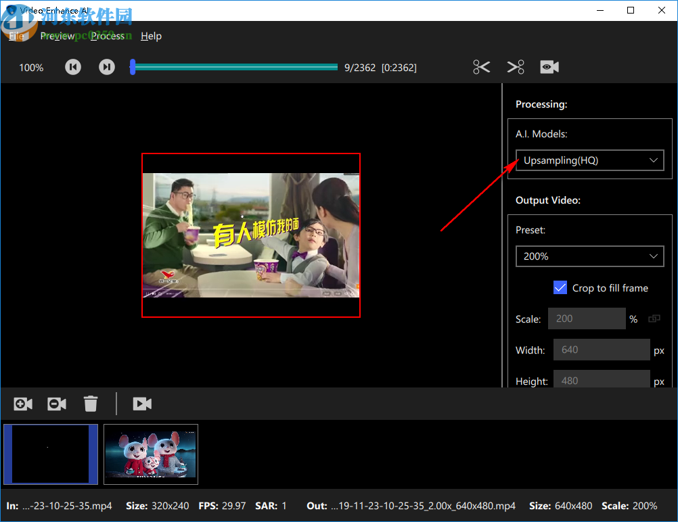Open the preview camera-eye tool
678x522 pixels.
click(x=549, y=66)
